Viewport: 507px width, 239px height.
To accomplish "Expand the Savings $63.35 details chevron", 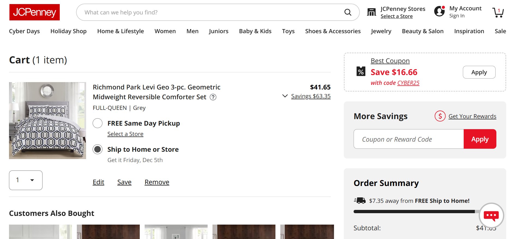I will click(x=285, y=96).
